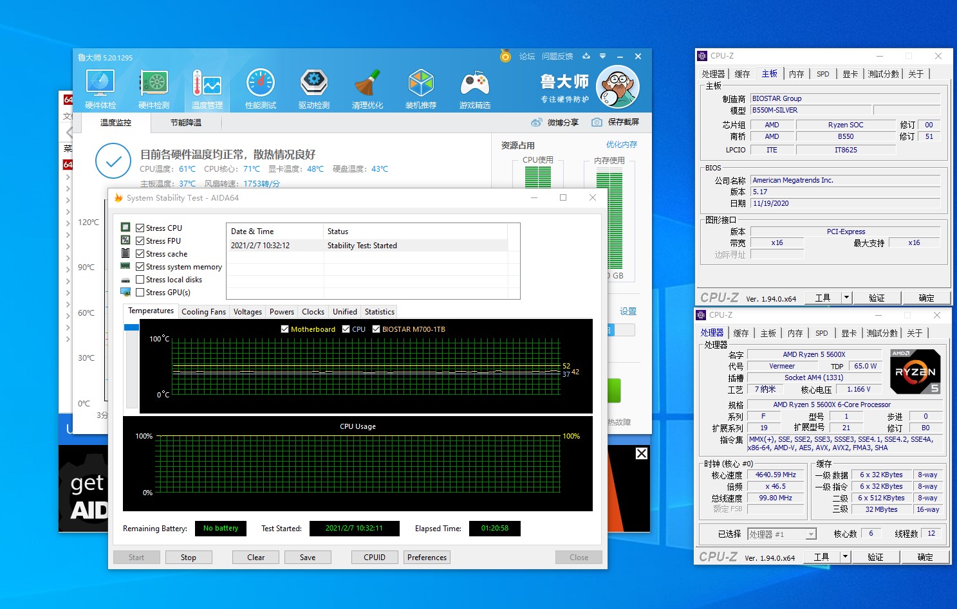This screenshot has width=957, height=609.
Task: Uncheck Motherboard graph checkbox
Action: [x=285, y=329]
